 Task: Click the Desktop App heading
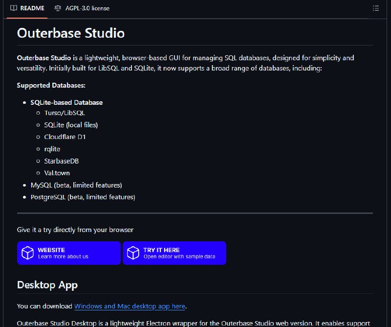tap(47, 285)
